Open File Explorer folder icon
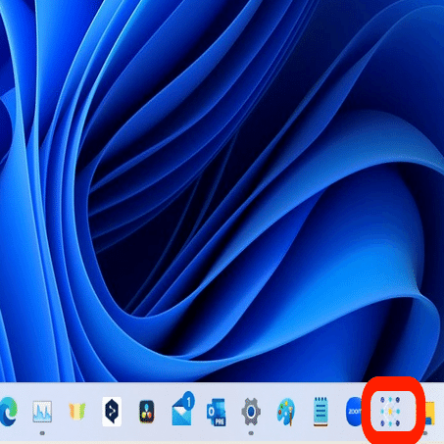The width and height of the screenshot is (444, 444). coord(430,413)
